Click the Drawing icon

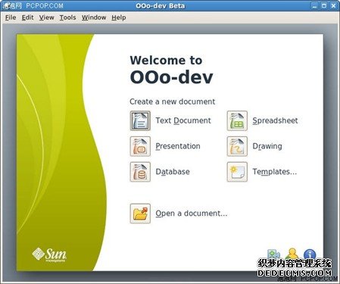(x=237, y=146)
